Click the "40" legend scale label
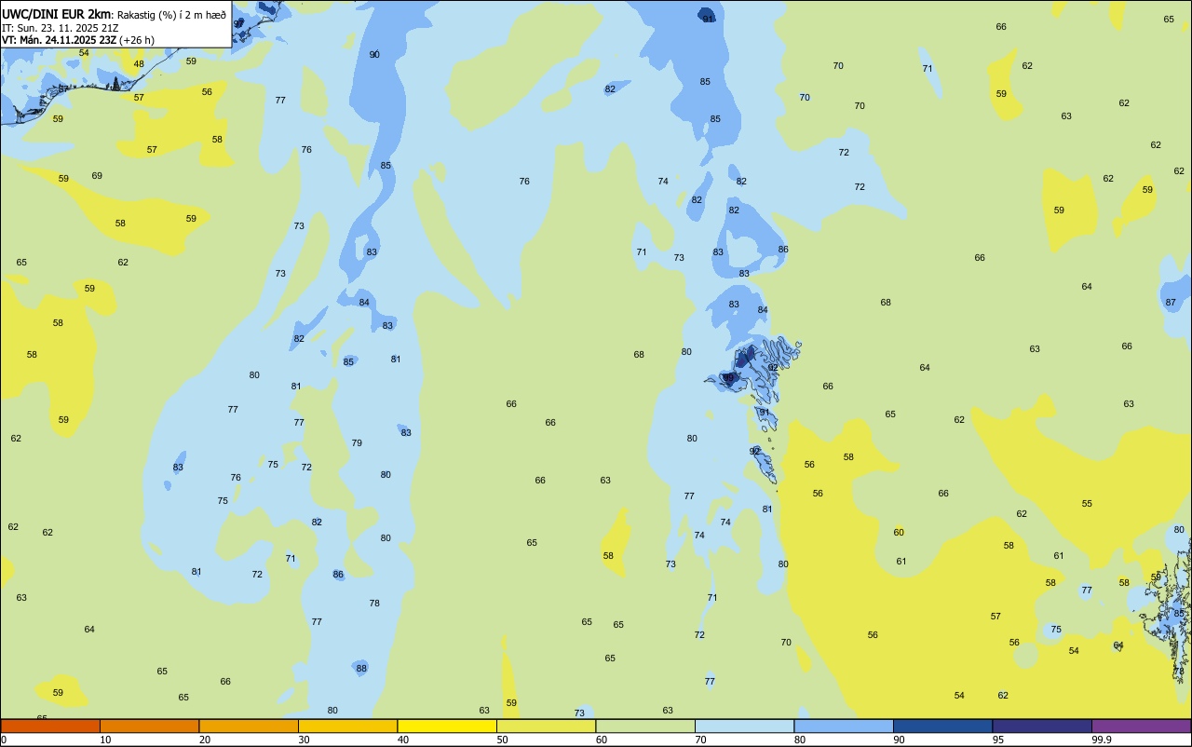The width and height of the screenshot is (1192, 747). 403,740
